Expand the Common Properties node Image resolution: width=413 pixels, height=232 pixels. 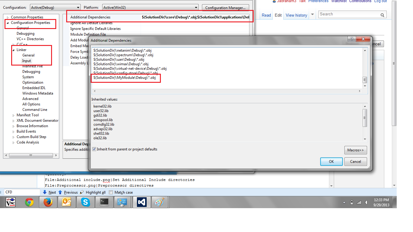[8, 17]
